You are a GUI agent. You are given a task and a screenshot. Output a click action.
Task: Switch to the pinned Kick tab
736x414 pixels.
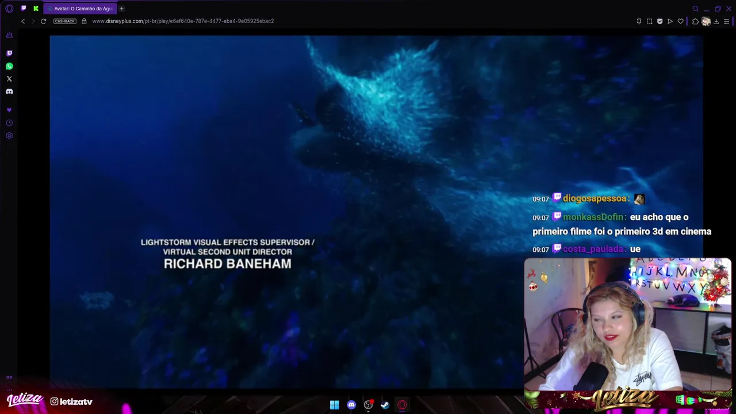pyautogui.click(x=36, y=9)
